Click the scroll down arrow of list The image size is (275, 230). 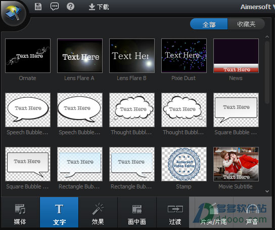tap(267, 191)
